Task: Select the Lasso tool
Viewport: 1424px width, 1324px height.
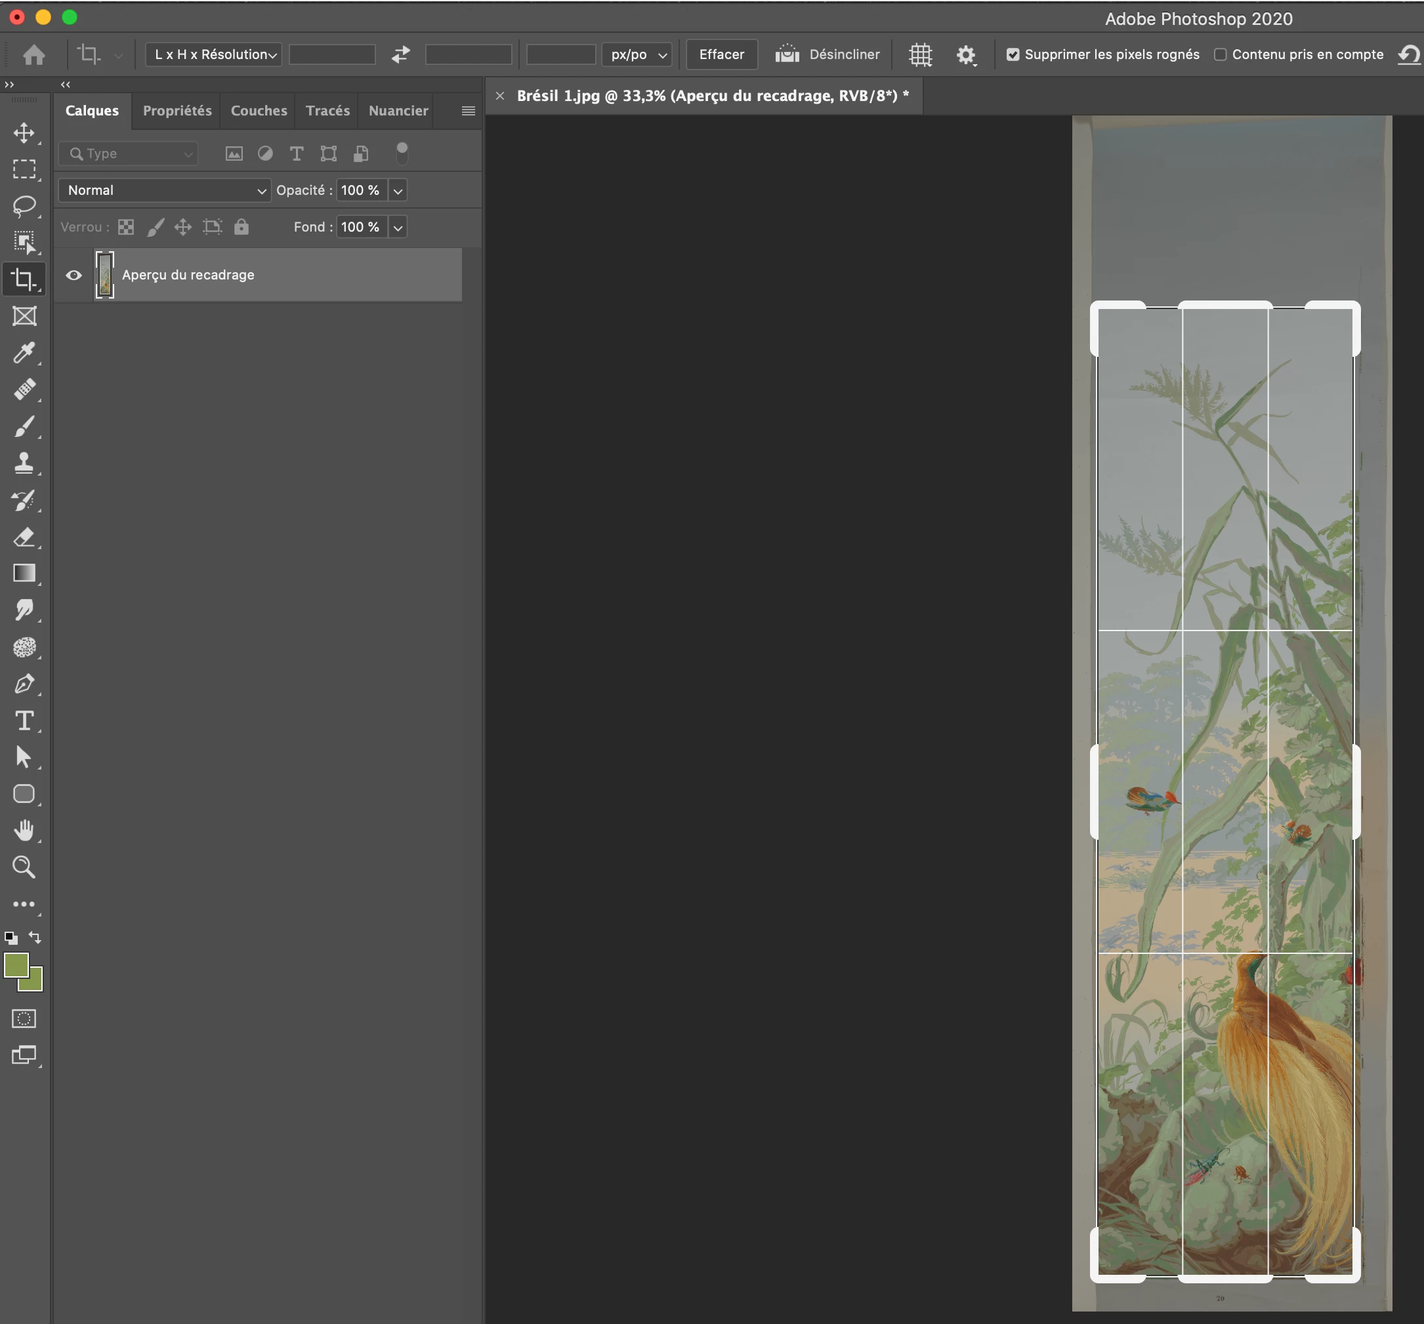Action: pos(24,206)
